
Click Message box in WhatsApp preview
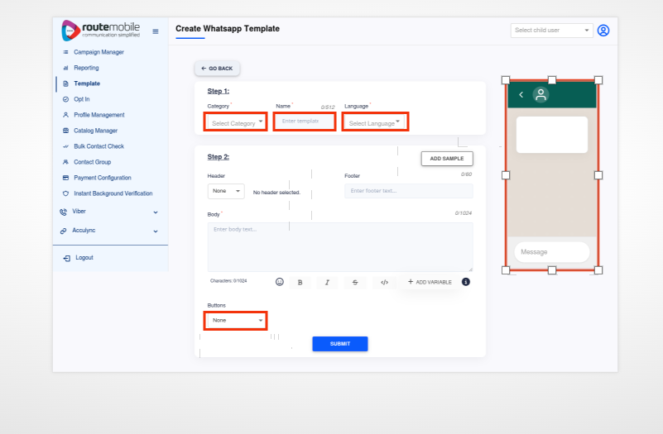[552, 252]
